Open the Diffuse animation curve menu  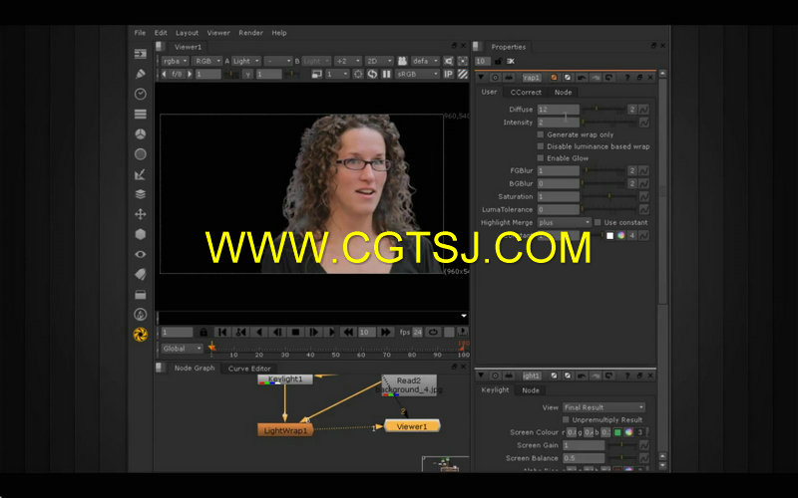pyautogui.click(x=643, y=110)
